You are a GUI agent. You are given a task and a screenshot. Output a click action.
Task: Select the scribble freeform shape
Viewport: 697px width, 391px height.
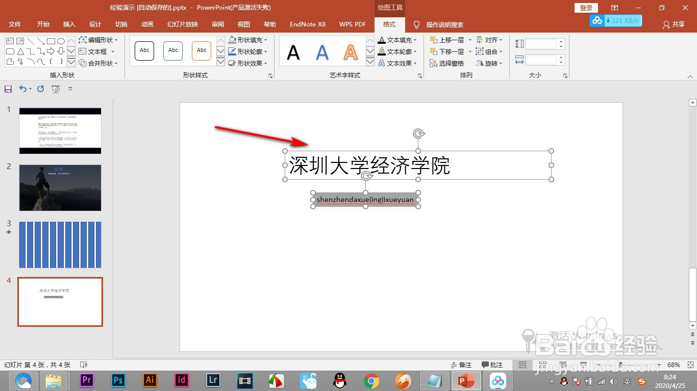(20, 62)
